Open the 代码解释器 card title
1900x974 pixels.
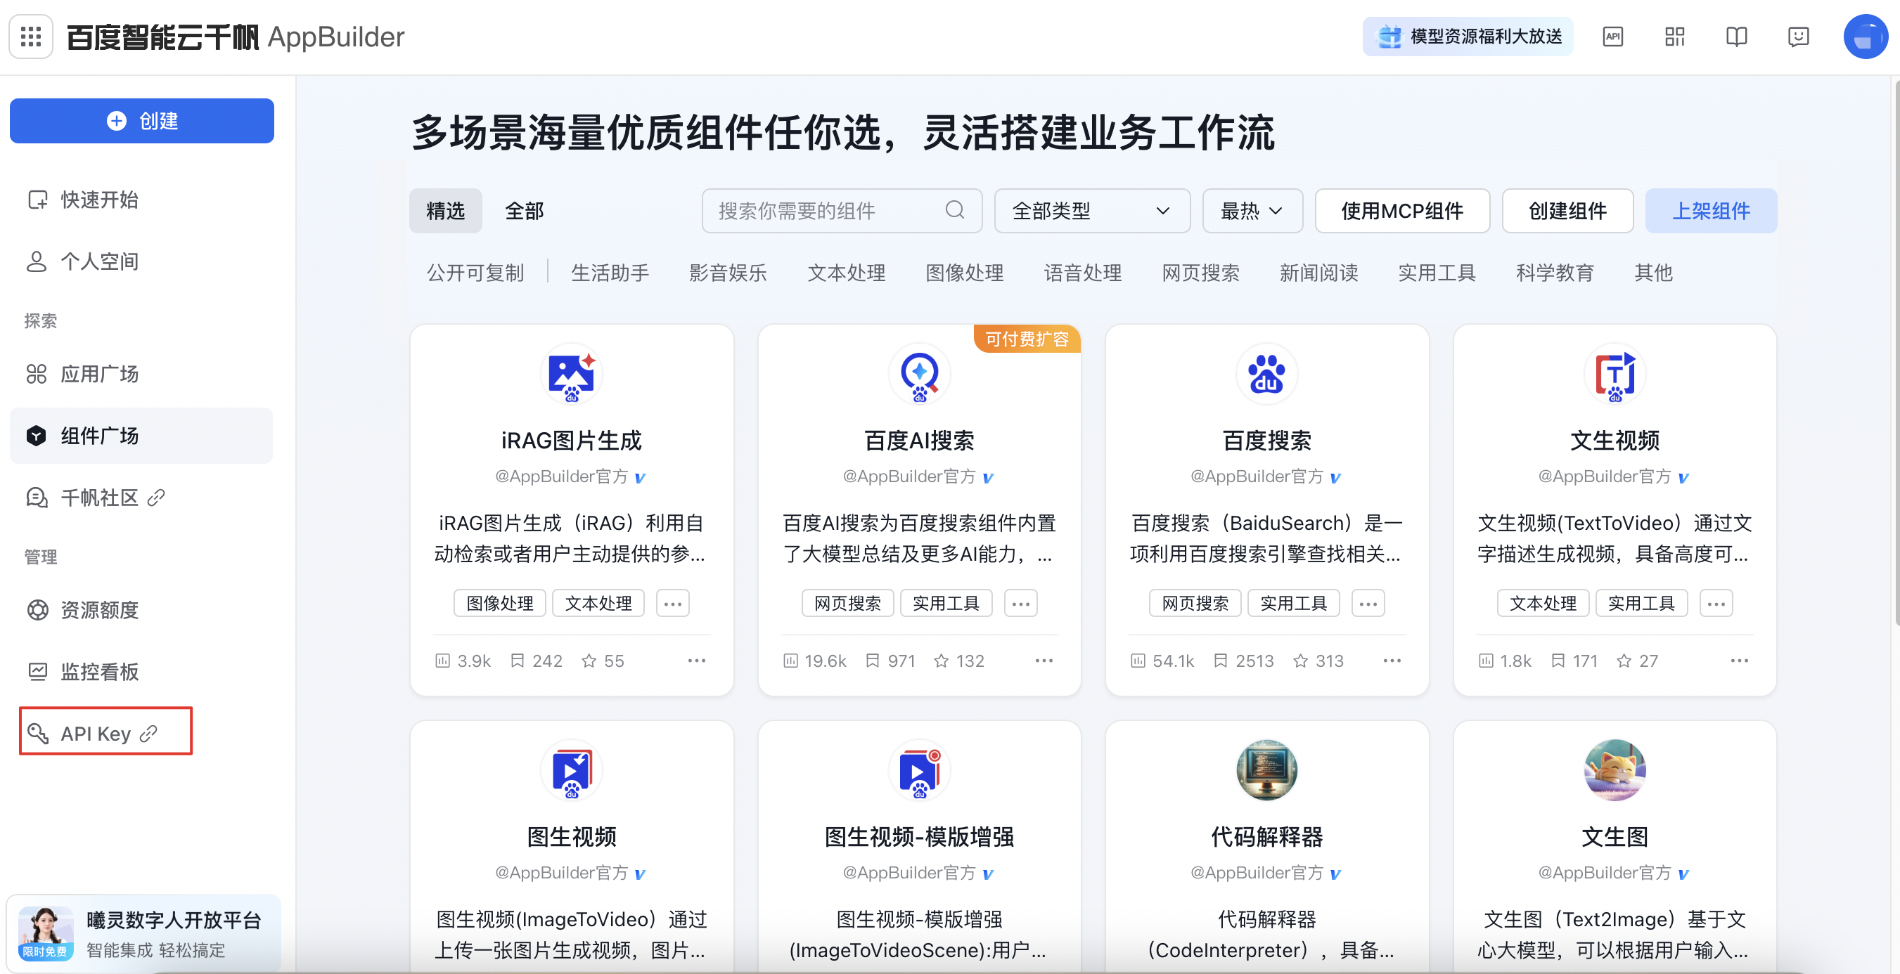[1266, 836]
